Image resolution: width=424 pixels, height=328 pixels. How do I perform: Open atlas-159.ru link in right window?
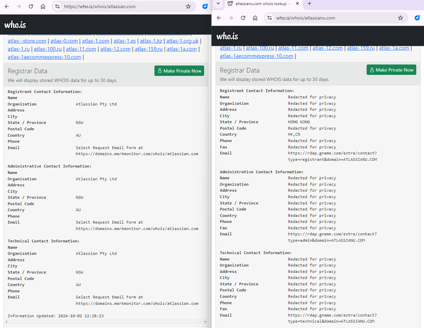(361, 48)
